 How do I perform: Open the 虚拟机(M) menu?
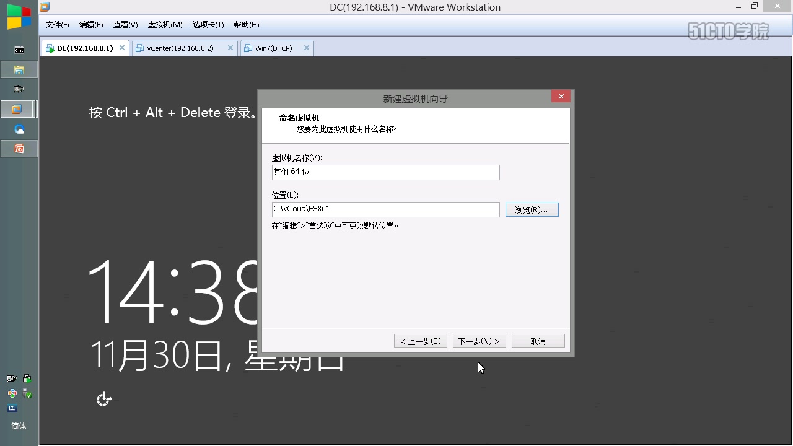point(165,25)
